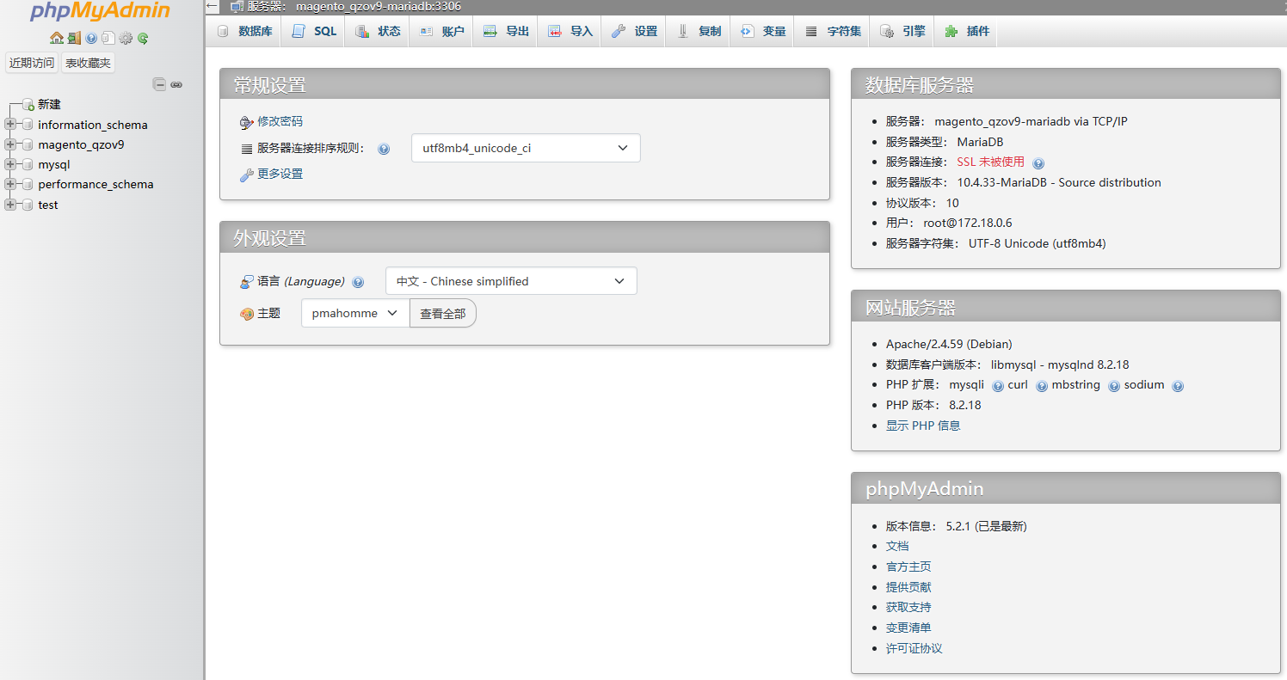Screen dimensions: 1287x680
Task: Expand the magento_qzov9 database tree node
Action: [9, 144]
